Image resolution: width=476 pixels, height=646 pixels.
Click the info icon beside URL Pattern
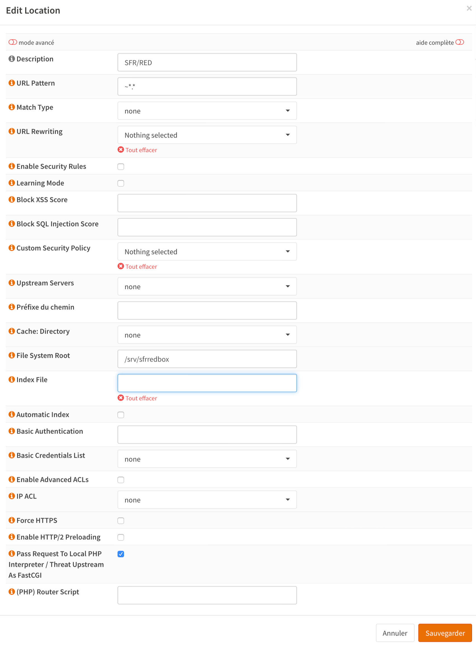(x=11, y=83)
